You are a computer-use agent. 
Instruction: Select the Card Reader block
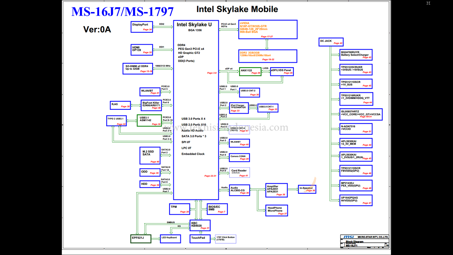pyautogui.click(x=239, y=173)
